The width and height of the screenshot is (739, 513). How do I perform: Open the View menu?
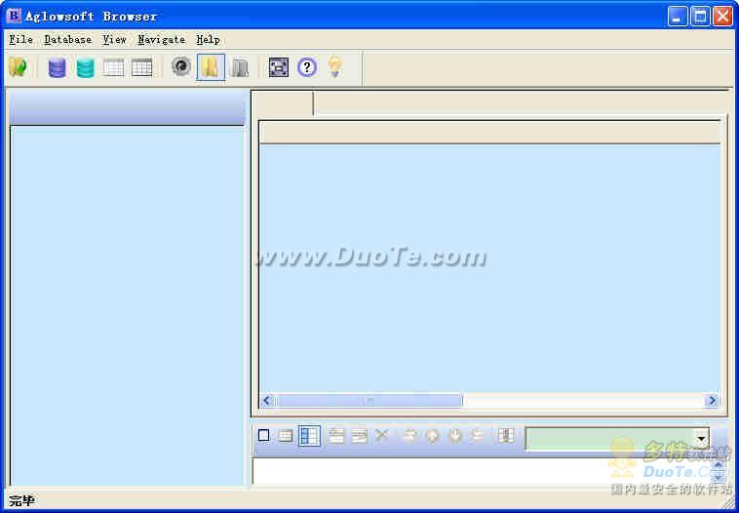tap(114, 40)
